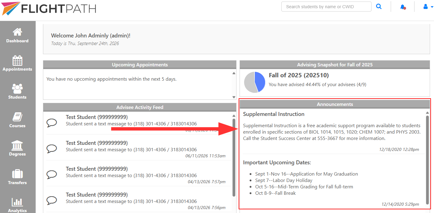Screen dimensions: 434x213
Task: Click Advising Snapshot for Fall of 2025 header
Action: (x=335, y=65)
